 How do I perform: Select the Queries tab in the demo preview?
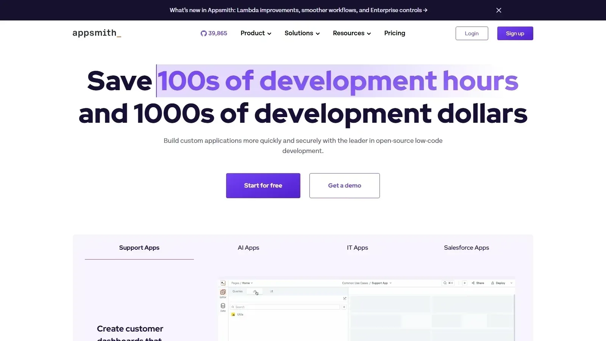(237, 291)
